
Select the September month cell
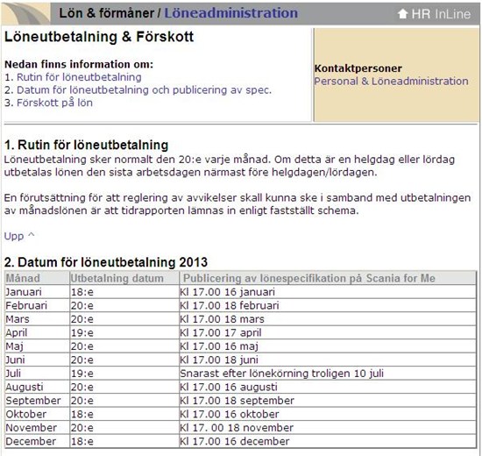[x=37, y=401]
